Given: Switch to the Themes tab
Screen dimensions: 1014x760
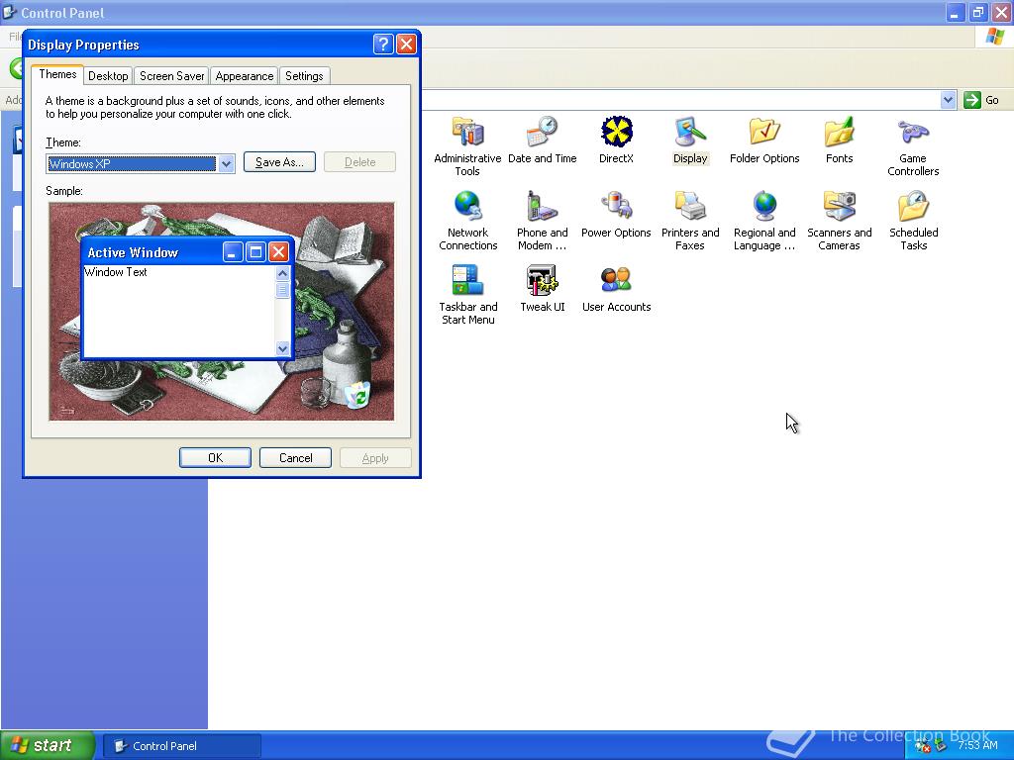Looking at the screenshot, I should [x=57, y=74].
